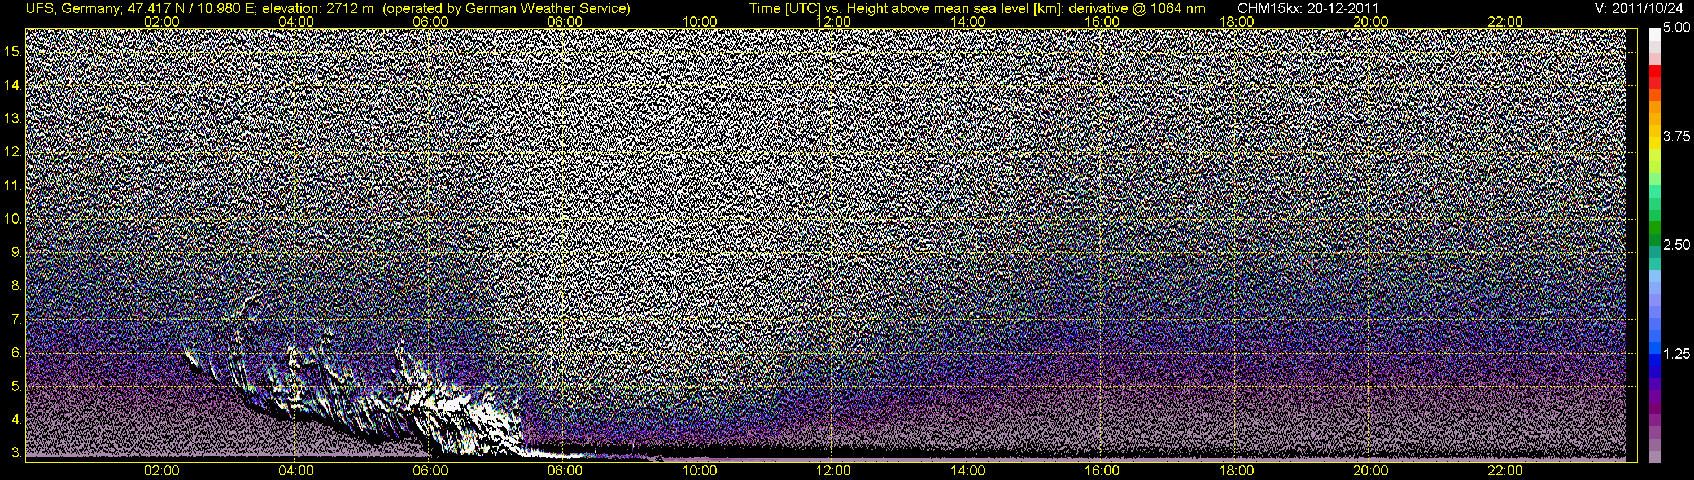Click '14:00' on the top time axis
This screenshot has height=480, width=1694.
pyautogui.click(x=968, y=21)
